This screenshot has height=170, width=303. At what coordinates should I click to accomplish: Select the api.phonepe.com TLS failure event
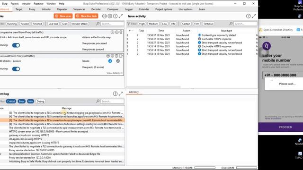62,120
